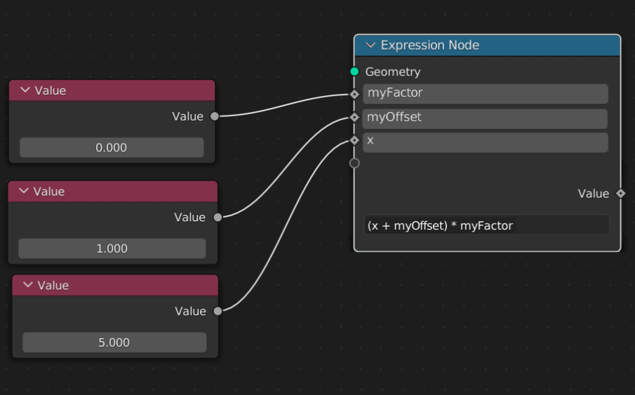Collapse the Value node set to 5.000
The width and height of the screenshot is (635, 395).
tap(28, 285)
